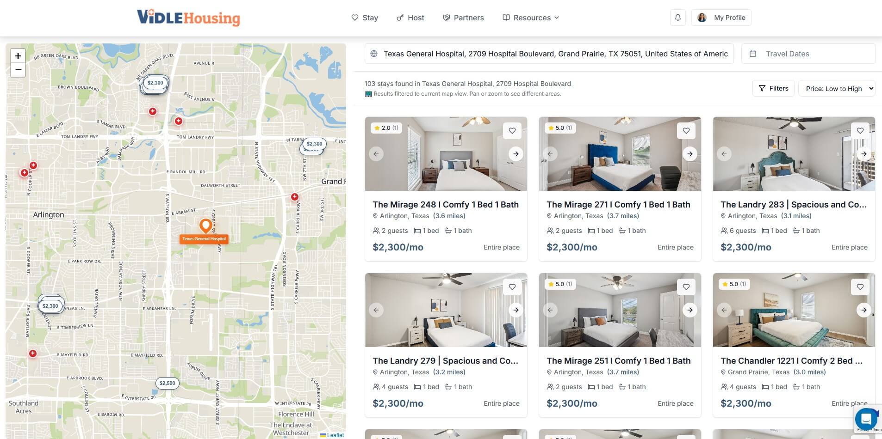Show next photo of Mirage 271
This screenshot has width=882, height=439.
pos(689,154)
